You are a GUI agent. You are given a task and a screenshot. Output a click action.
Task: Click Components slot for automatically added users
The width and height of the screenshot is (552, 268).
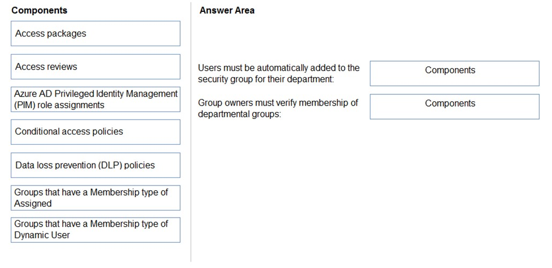454,73
